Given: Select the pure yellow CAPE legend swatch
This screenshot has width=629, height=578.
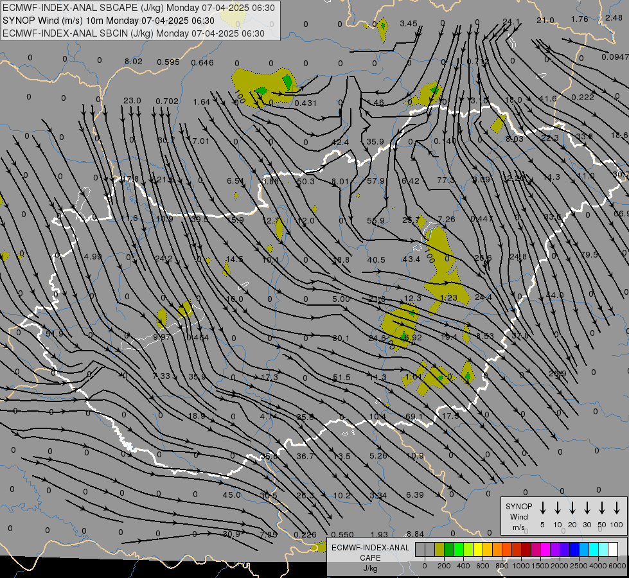Looking at the screenshot, I should [x=478, y=550].
